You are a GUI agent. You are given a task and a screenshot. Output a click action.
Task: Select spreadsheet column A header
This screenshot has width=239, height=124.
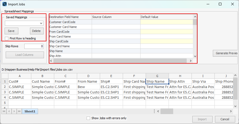coord(20,76)
